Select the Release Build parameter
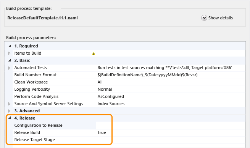 pos(27,132)
